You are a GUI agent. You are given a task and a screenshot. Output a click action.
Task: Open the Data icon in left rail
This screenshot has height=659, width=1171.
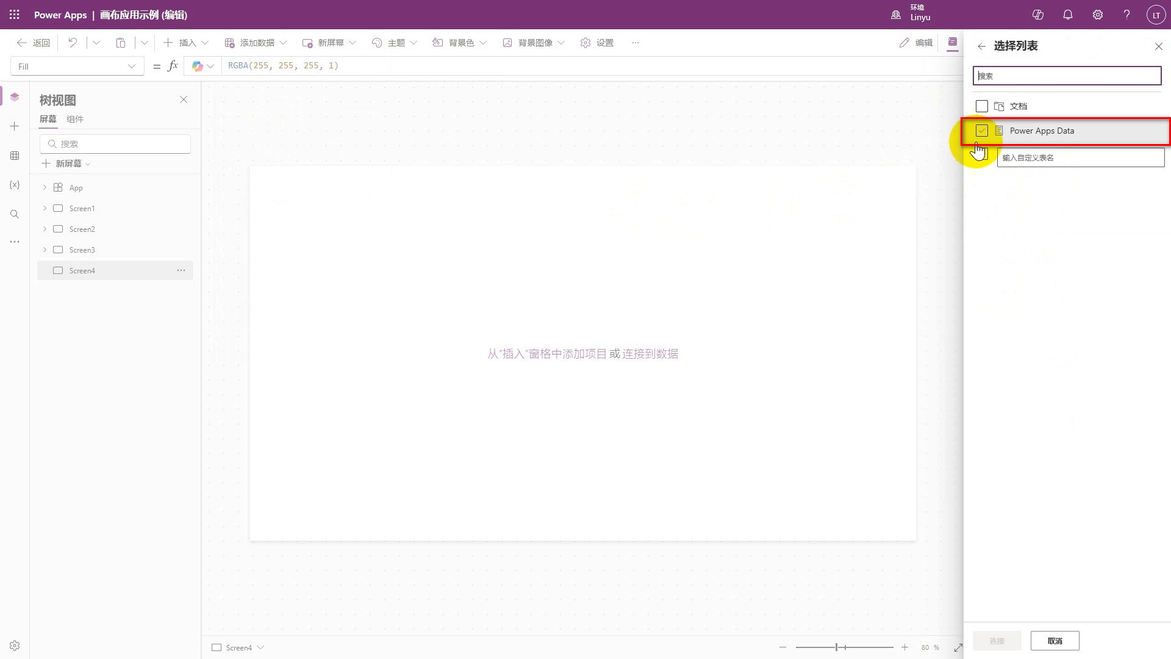coord(15,156)
